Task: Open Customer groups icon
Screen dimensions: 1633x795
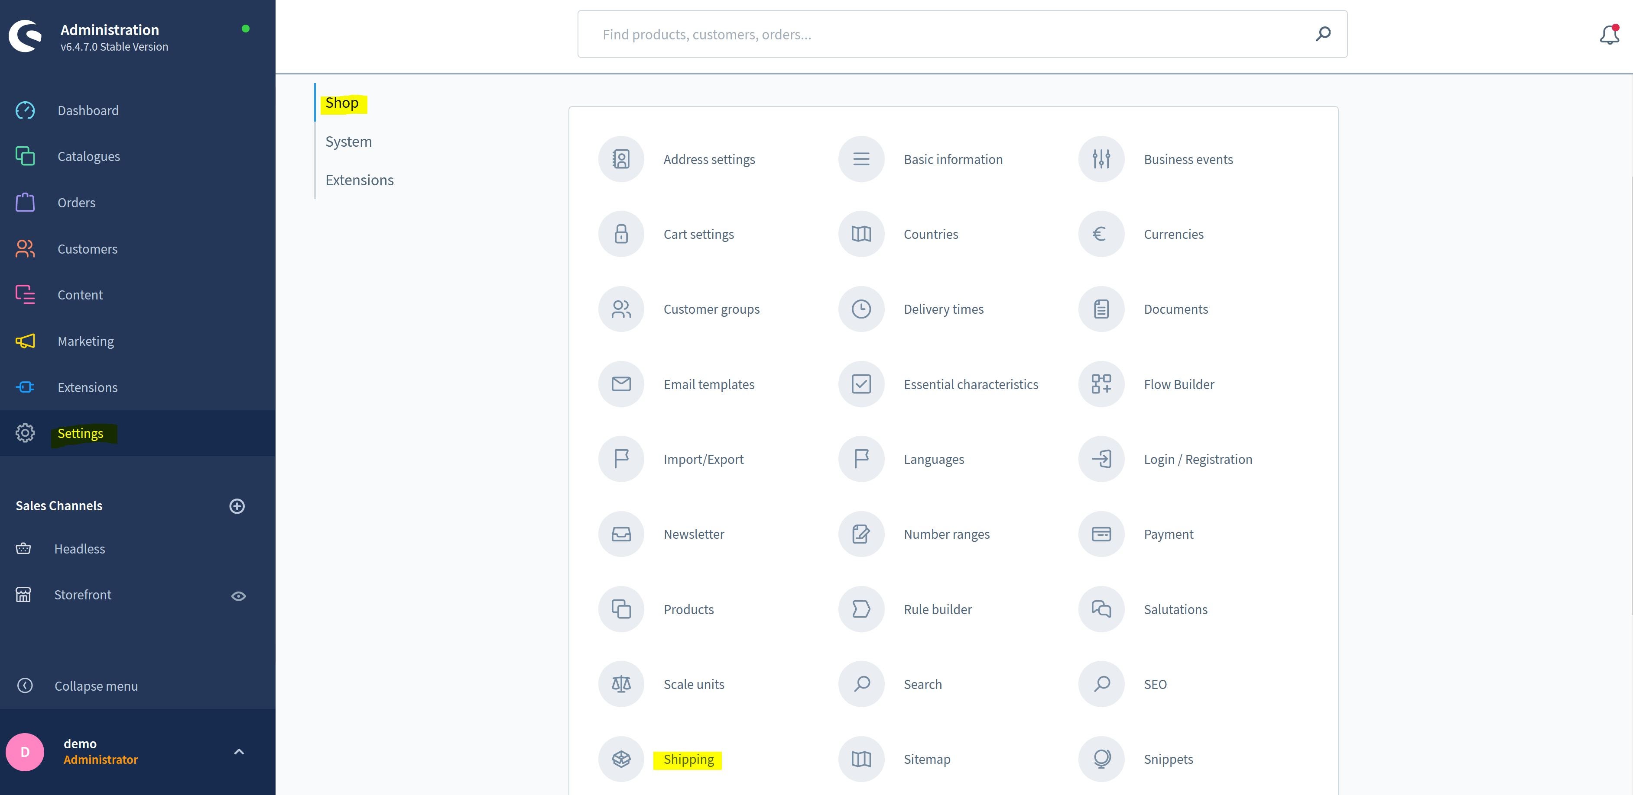Action: (620, 309)
